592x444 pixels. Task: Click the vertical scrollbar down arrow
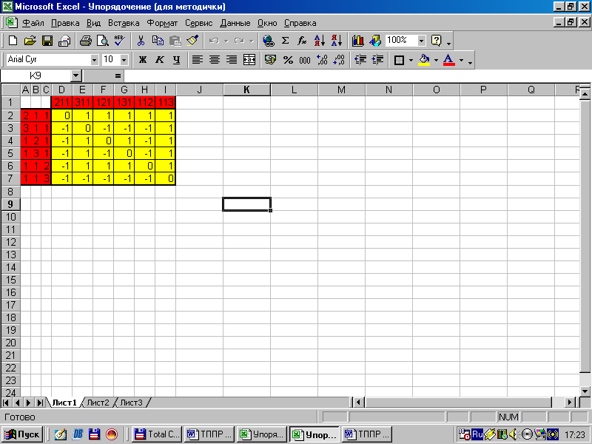coord(585,391)
